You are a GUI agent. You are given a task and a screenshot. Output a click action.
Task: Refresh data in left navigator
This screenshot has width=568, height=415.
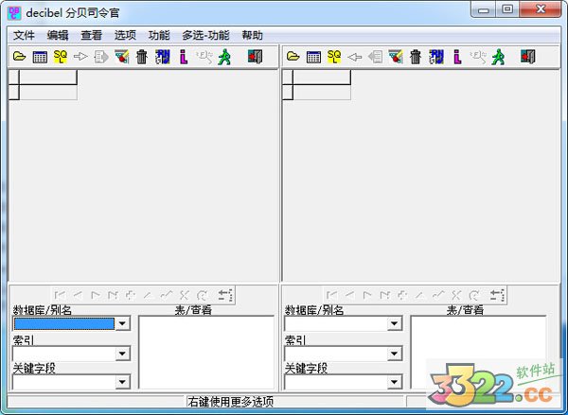click(x=203, y=295)
